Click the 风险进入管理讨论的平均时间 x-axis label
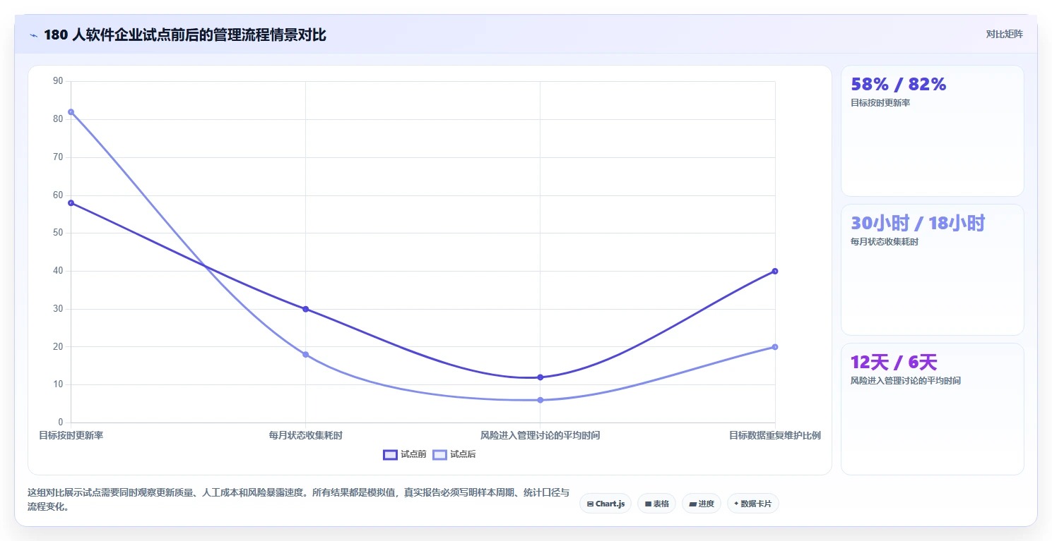1052x541 pixels. coord(540,435)
